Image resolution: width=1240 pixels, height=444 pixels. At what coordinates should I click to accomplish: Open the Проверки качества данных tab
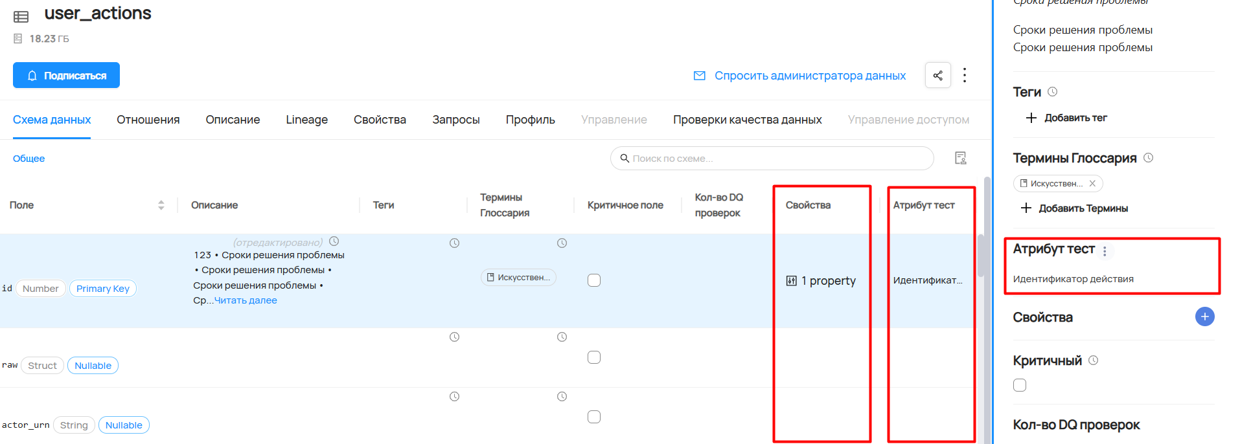coord(747,120)
